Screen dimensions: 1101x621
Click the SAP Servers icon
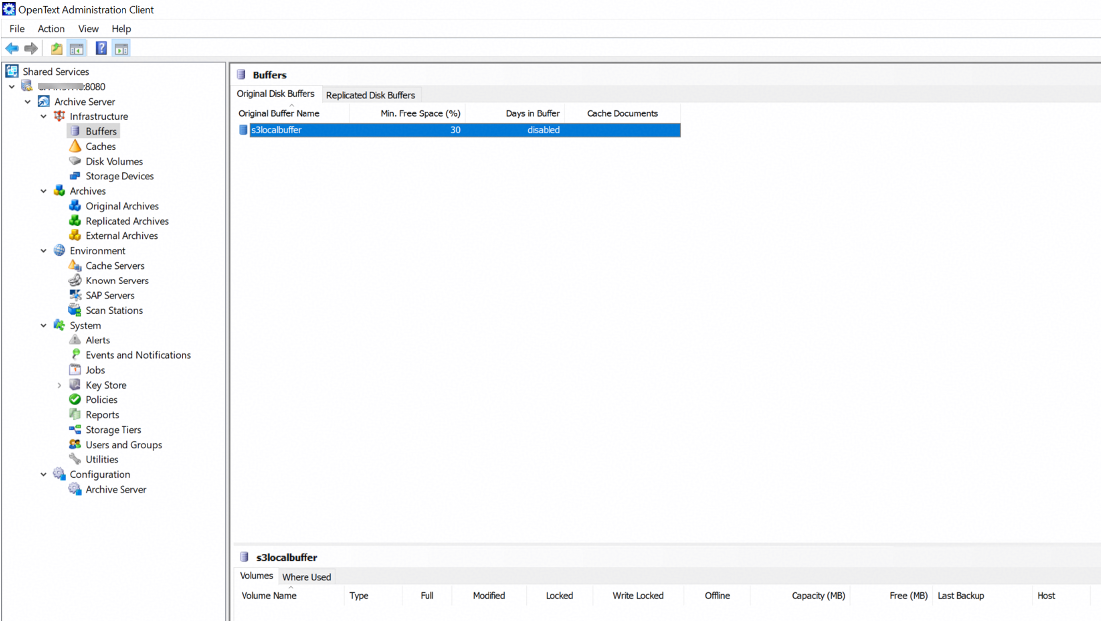pyautogui.click(x=75, y=295)
